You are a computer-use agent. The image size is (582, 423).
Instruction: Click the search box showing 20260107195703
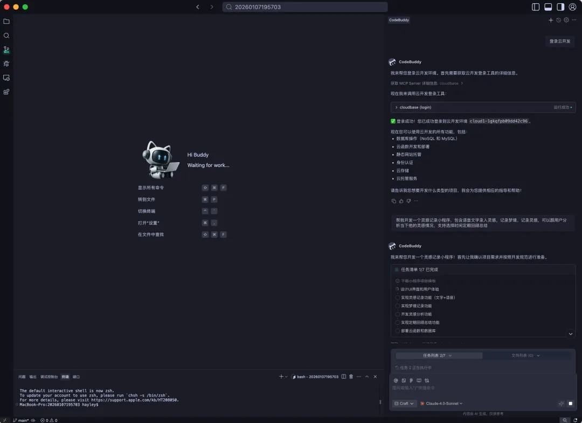click(305, 7)
